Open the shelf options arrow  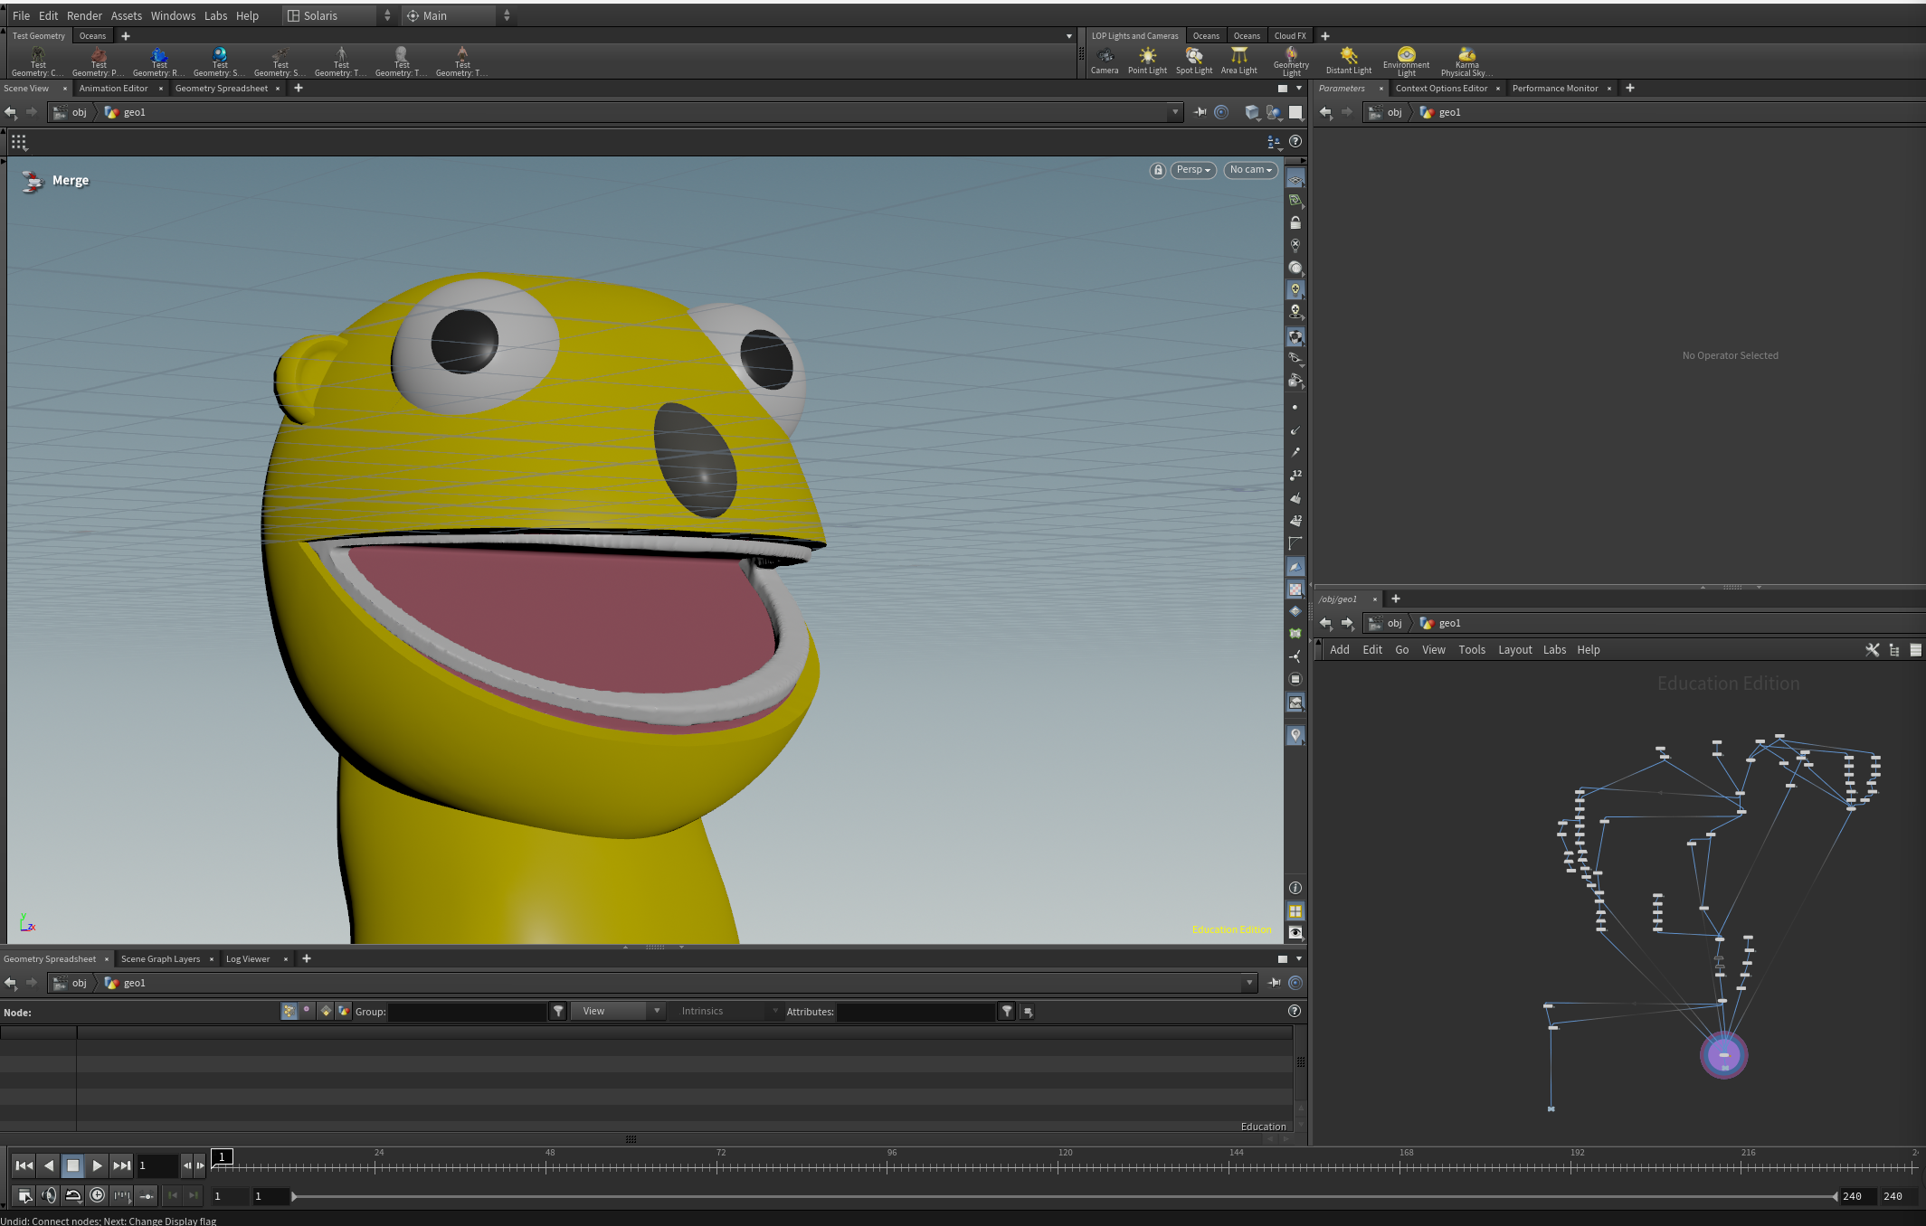1068,36
